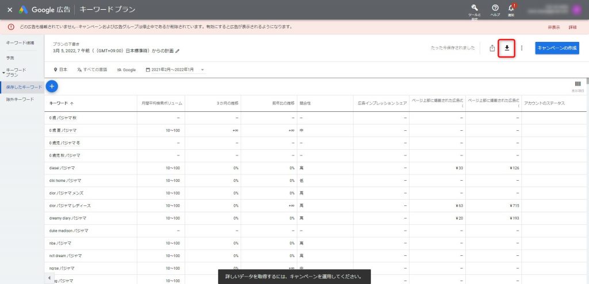Click the キャンペーンの作成 button

tap(556, 48)
